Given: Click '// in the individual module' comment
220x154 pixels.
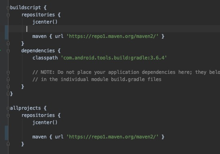Looking at the screenshot, I should (97, 79).
